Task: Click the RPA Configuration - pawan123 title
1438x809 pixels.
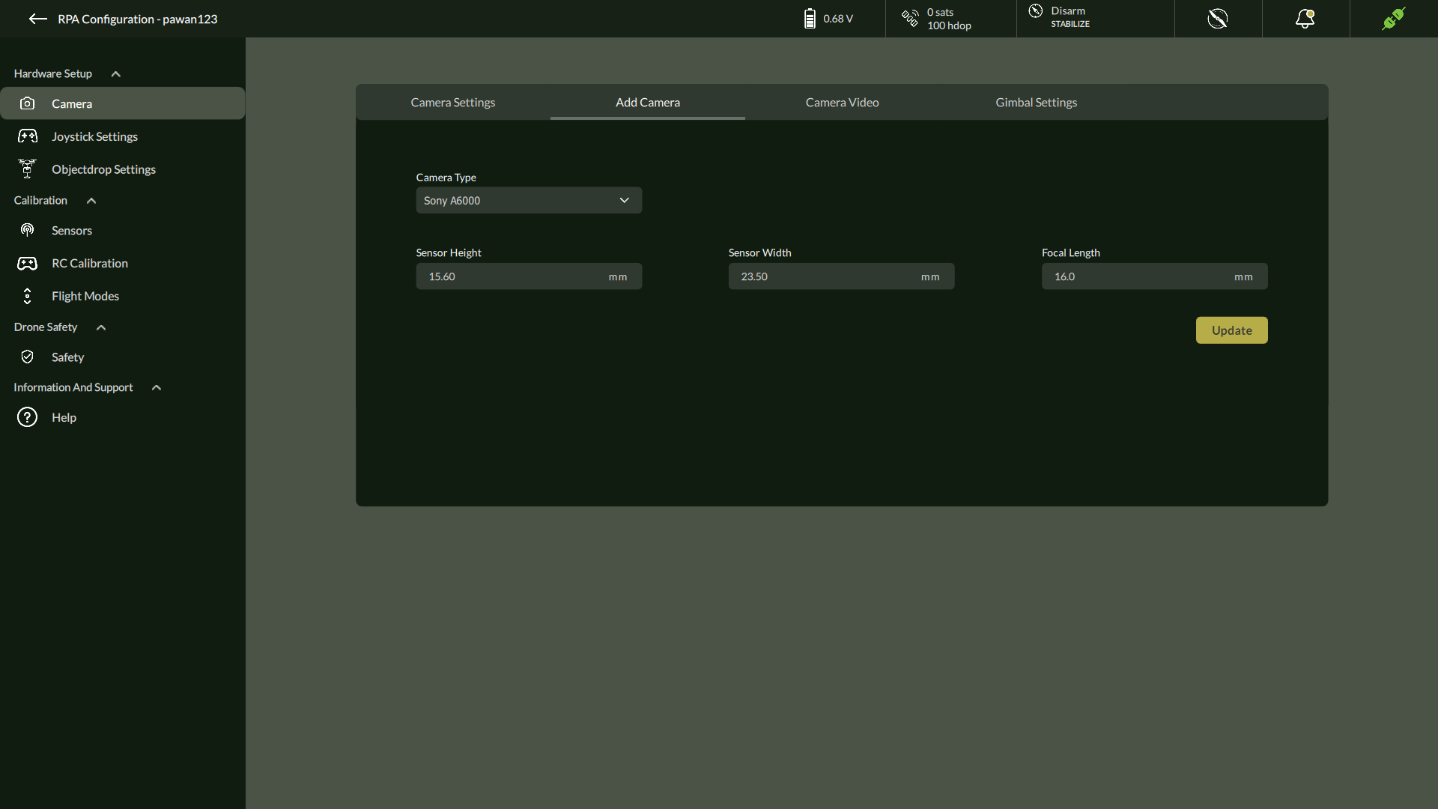Action: (138, 19)
